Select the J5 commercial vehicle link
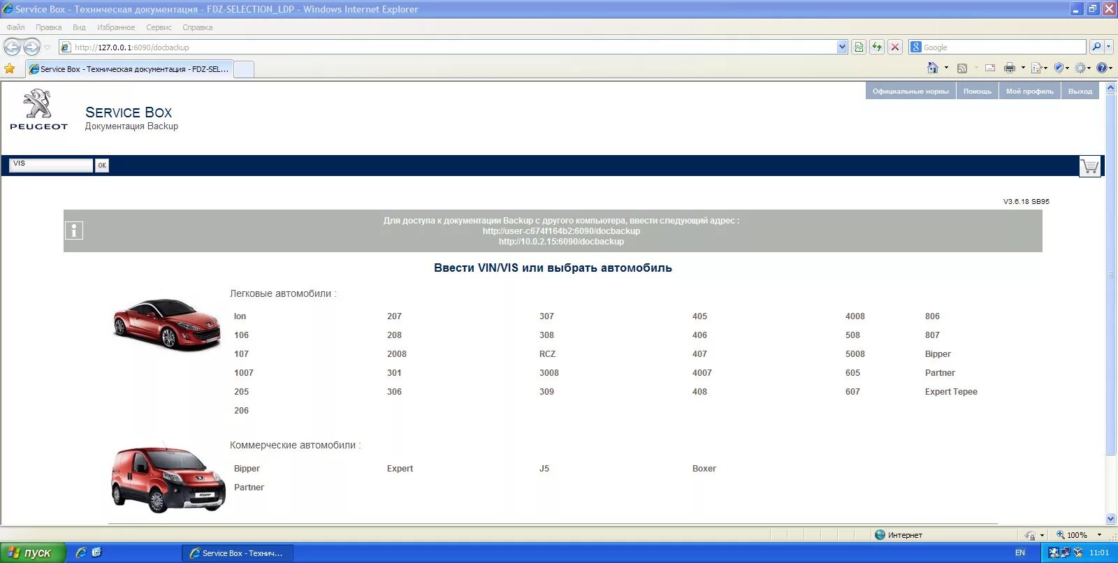 pos(544,469)
